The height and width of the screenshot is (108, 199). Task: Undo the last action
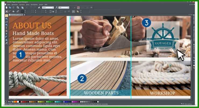(x=31, y=8)
